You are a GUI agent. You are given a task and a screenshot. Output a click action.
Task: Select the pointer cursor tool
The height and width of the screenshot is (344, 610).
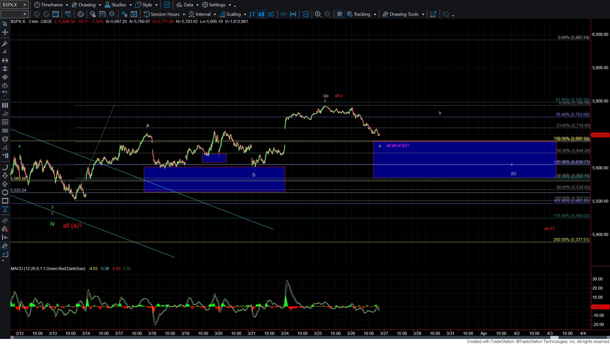[5, 24]
